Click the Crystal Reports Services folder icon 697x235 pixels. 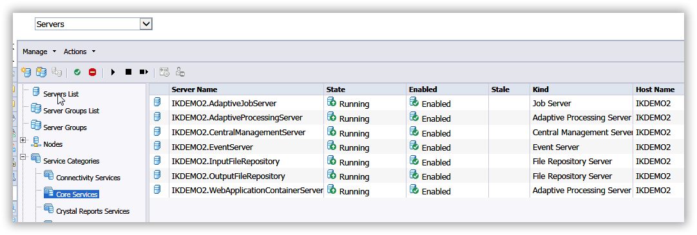point(48,209)
